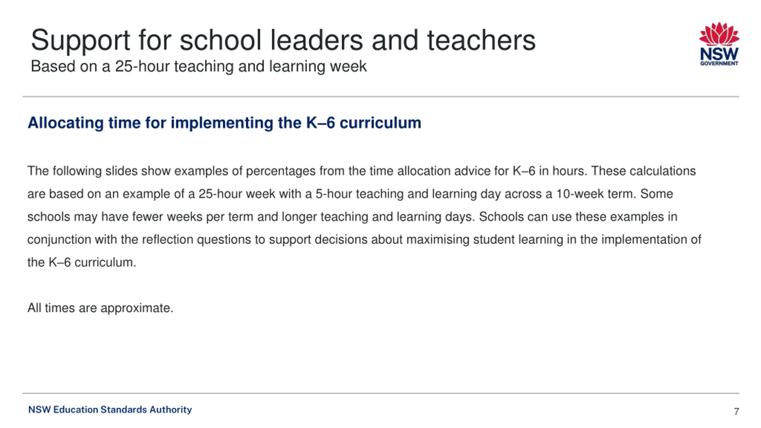Click the line starting are based on an example
Screen dimensions: 761x428
click(x=350, y=194)
